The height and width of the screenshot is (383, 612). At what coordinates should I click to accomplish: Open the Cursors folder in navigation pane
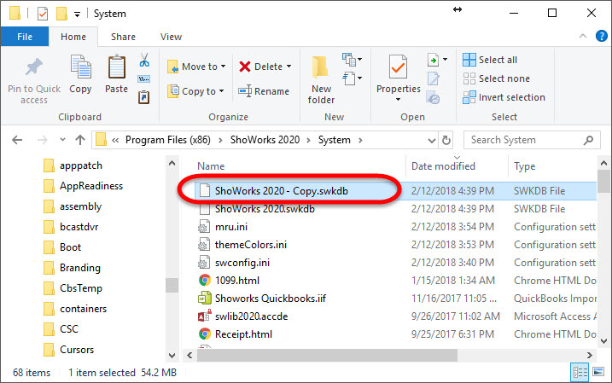coord(77,350)
